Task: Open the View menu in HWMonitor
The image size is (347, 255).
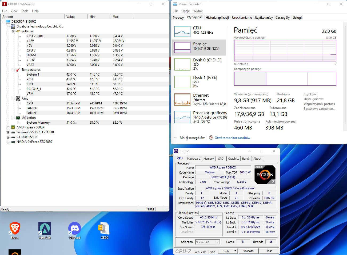Action: click(x=14, y=11)
